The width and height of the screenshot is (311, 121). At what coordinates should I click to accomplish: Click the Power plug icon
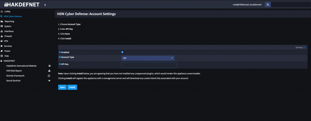click(2, 51)
